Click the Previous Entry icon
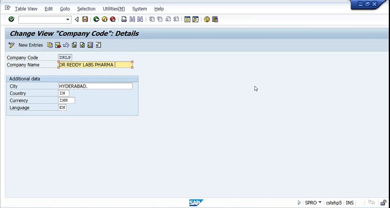This screenshot has height=208, width=390. click(74, 45)
